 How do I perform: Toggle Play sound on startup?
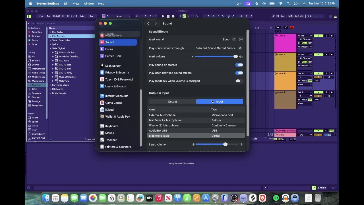[239, 65]
